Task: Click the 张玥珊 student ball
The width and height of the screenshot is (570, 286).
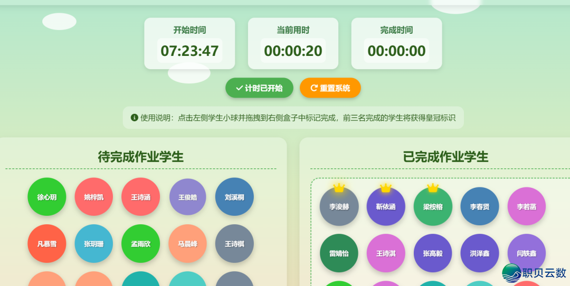Action: pyautogui.click(x=94, y=244)
